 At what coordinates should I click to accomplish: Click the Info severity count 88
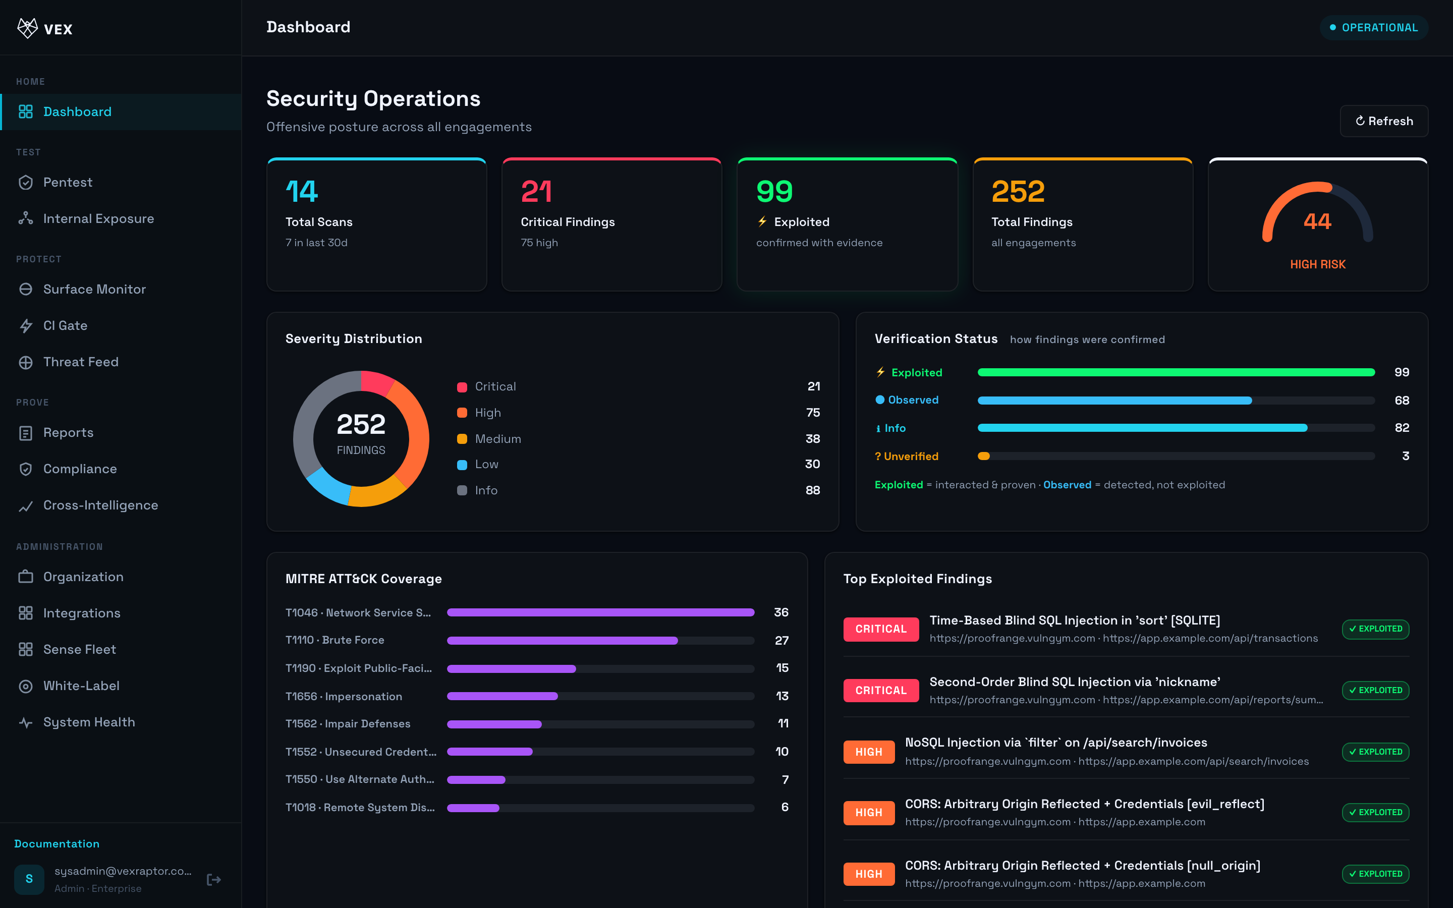tap(812, 491)
